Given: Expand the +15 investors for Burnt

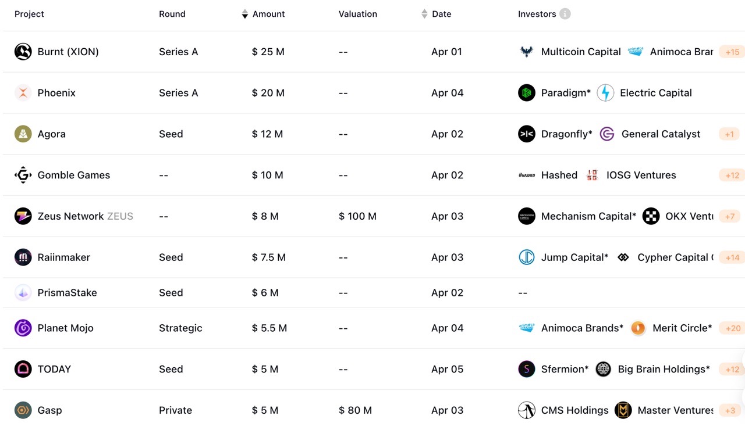Looking at the screenshot, I should coord(732,52).
